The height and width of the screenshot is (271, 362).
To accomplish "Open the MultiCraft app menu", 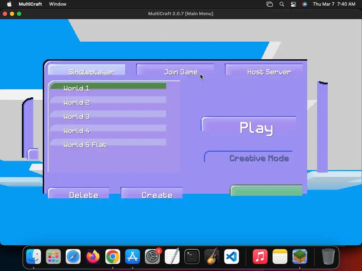I will [30, 4].
